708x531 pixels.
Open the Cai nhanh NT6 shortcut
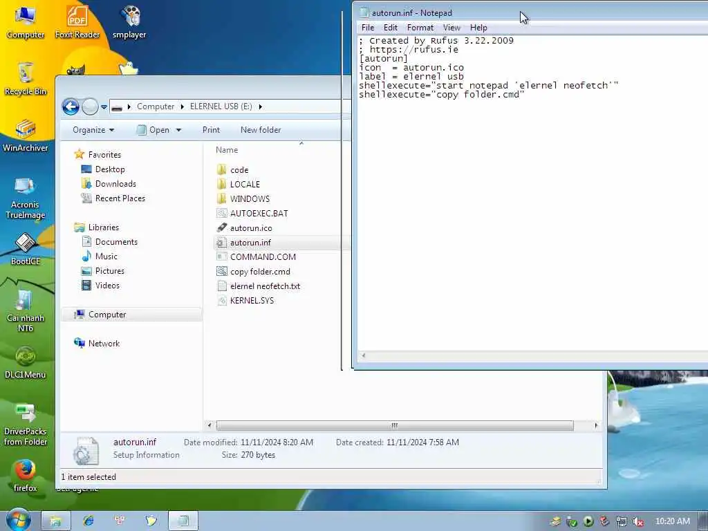point(26,310)
